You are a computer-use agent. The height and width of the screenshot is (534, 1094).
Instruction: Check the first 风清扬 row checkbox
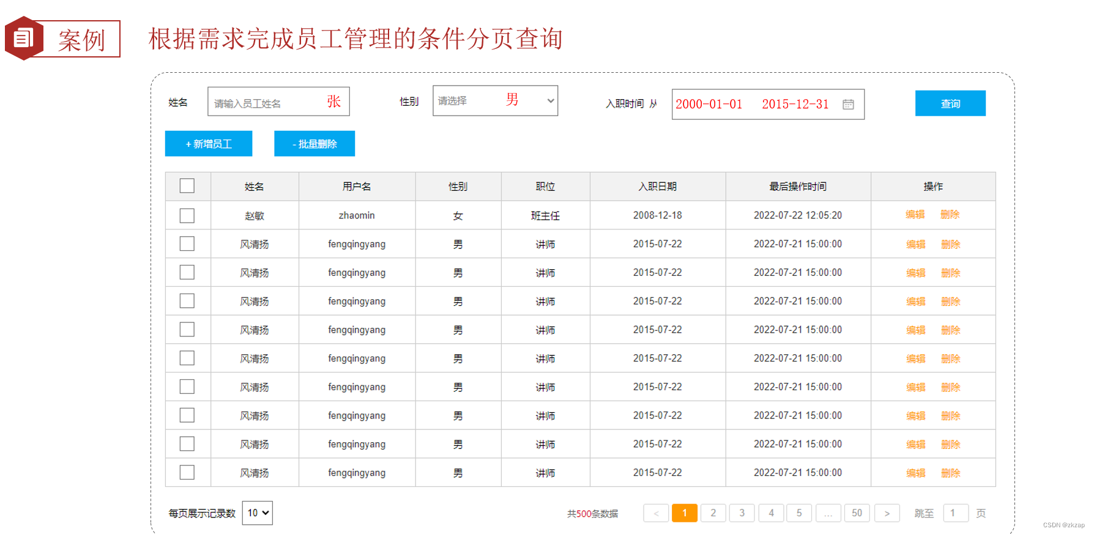(x=187, y=243)
